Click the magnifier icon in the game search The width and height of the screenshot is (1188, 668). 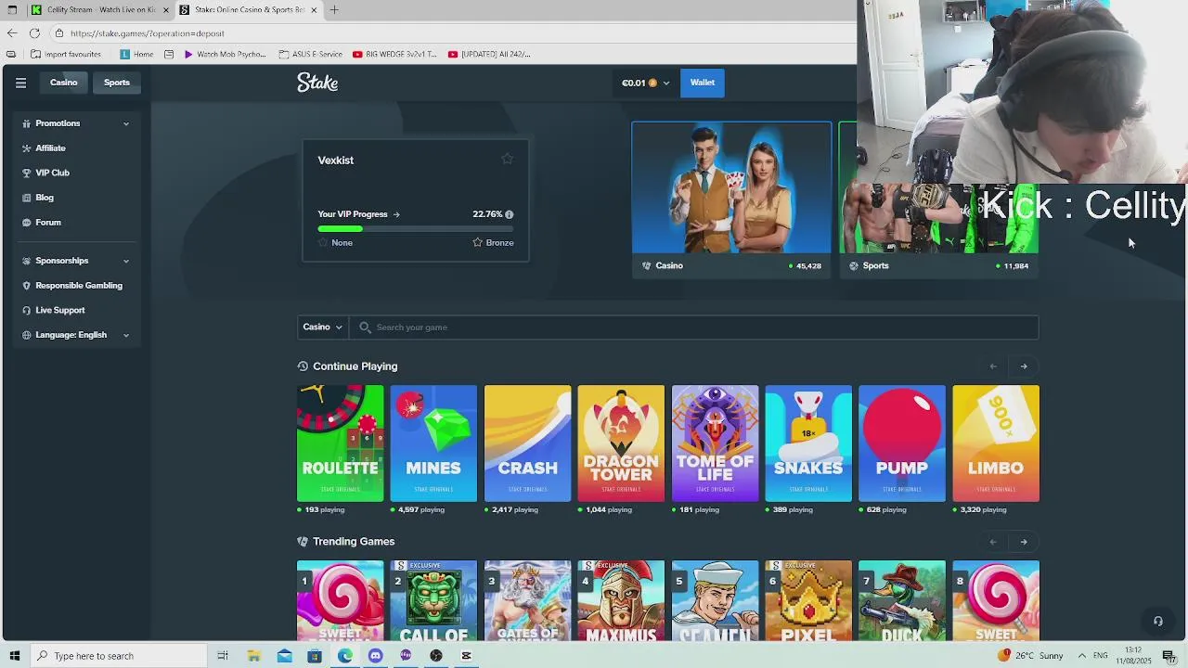point(365,328)
